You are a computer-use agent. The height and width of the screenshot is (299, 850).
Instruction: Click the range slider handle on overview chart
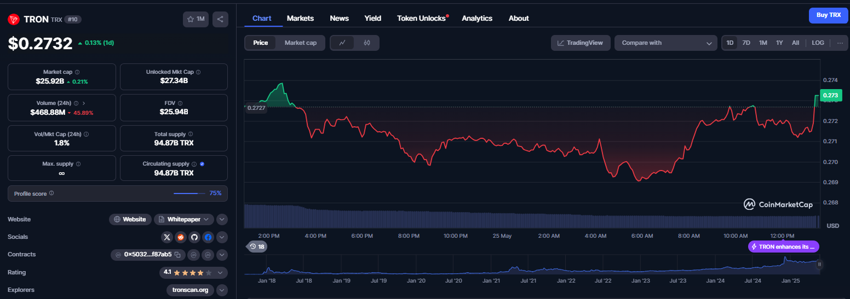point(819,265)
